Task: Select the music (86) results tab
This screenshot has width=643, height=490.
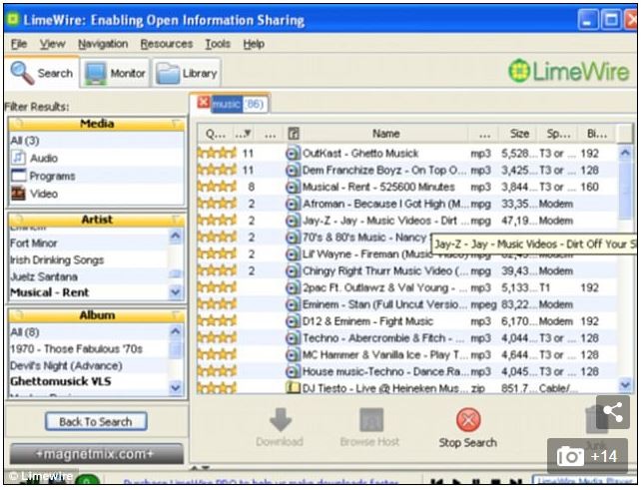Action: click(238, 104)
